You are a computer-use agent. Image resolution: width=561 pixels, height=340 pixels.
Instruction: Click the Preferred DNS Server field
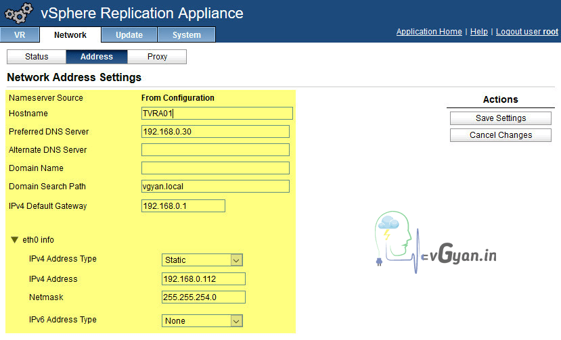[215, 132]
